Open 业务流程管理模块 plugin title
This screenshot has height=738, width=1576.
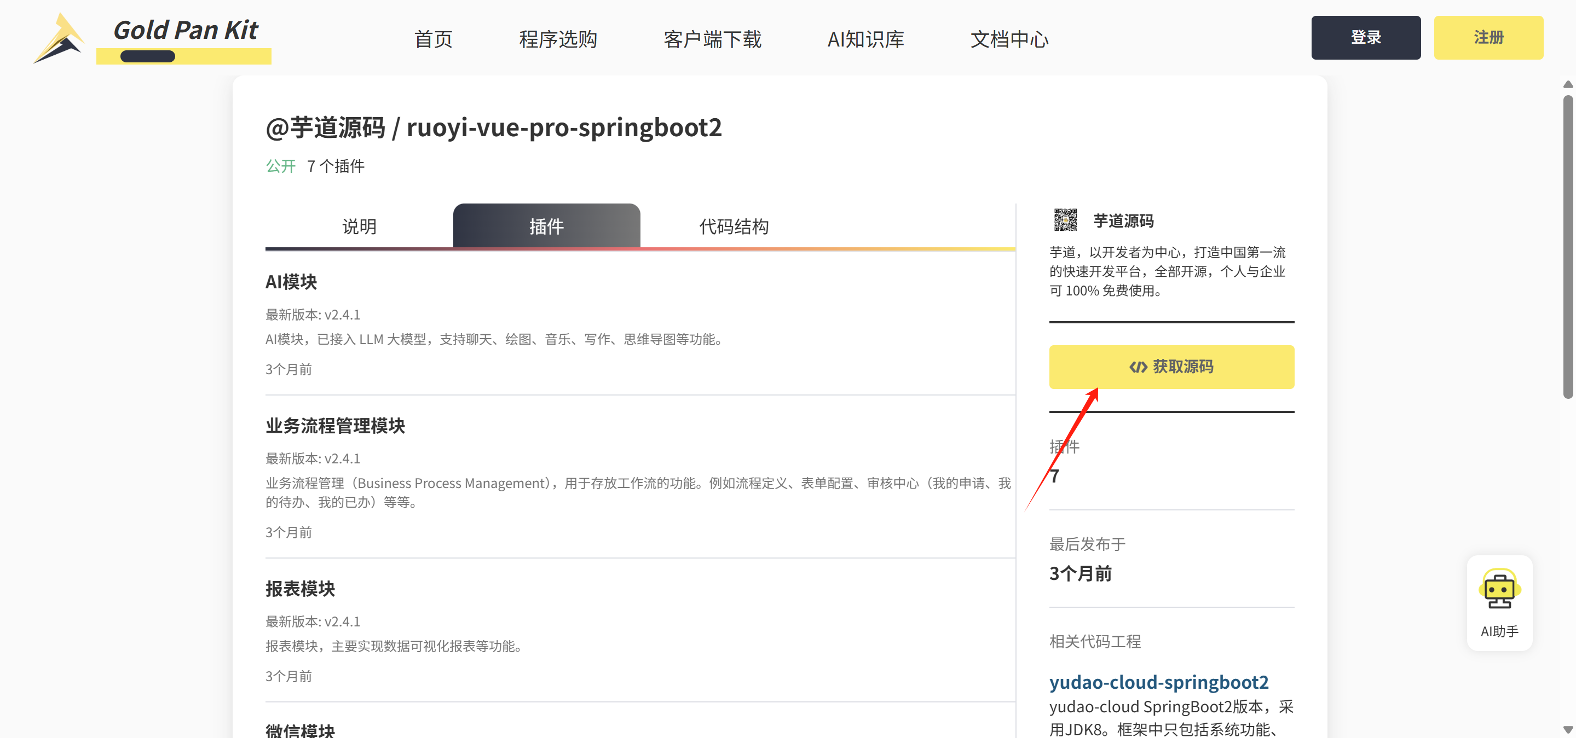tap(335, 426)
